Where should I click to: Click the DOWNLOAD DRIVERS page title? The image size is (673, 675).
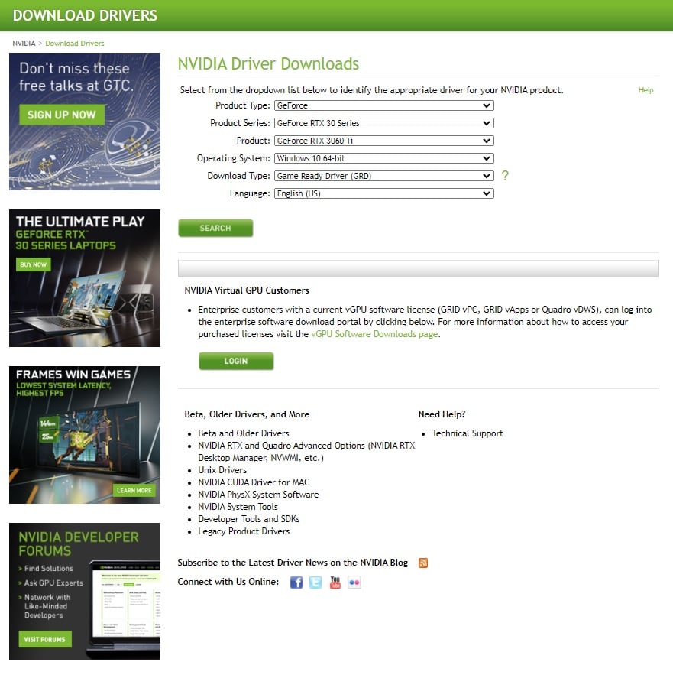[86, 15]
